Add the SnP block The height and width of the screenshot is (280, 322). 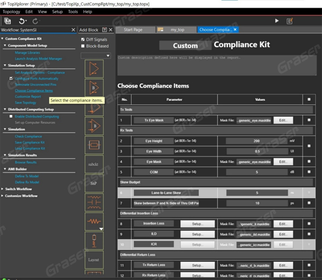coord(94,183)
